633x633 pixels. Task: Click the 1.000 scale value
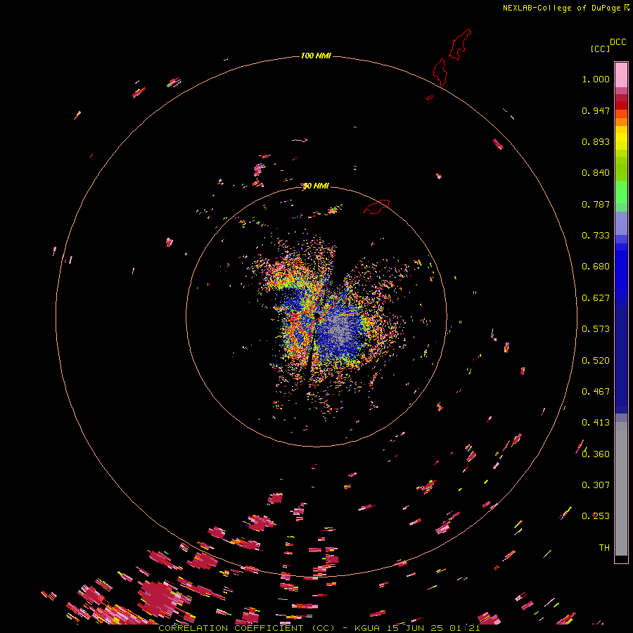pyautogui.click(x=596, y=79)
